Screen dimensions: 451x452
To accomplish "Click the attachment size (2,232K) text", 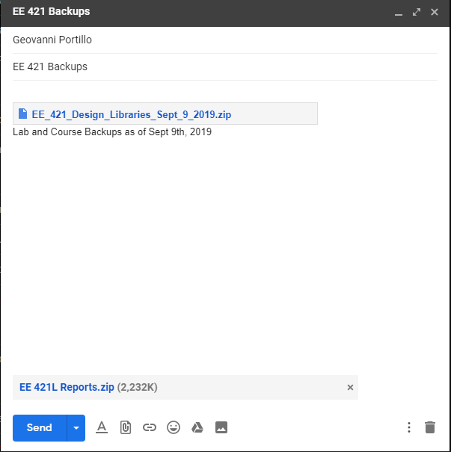I will [138, 387].
